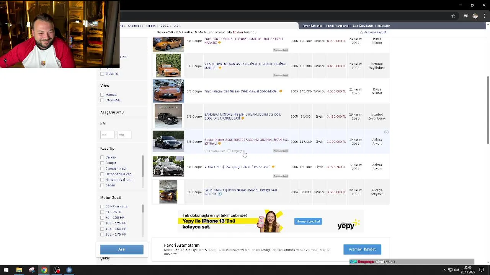Viewport: 490px width, 275px height.
Task: Click the play icon on the Sahibinden Düşük Km listing
Action: (x=220, y=194)
